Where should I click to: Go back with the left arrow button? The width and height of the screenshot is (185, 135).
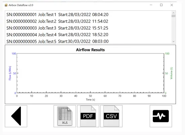click(x=16, y=116)
